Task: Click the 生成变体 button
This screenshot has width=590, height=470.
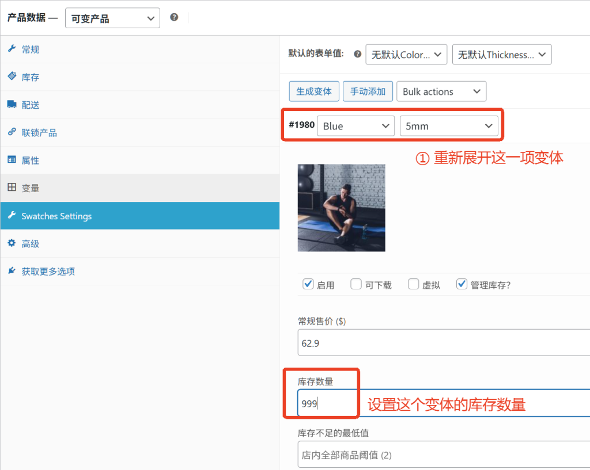Action: (x=314, y=91)
